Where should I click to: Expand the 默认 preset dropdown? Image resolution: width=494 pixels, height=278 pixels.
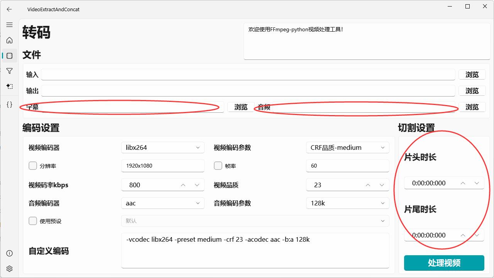click(255, 221)
